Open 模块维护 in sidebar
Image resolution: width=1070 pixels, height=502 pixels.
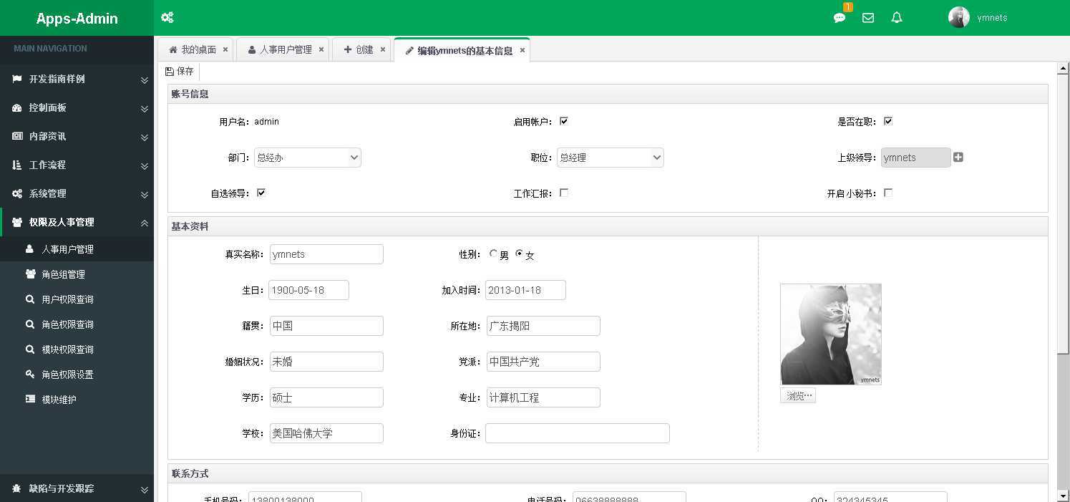click(77, 400)
